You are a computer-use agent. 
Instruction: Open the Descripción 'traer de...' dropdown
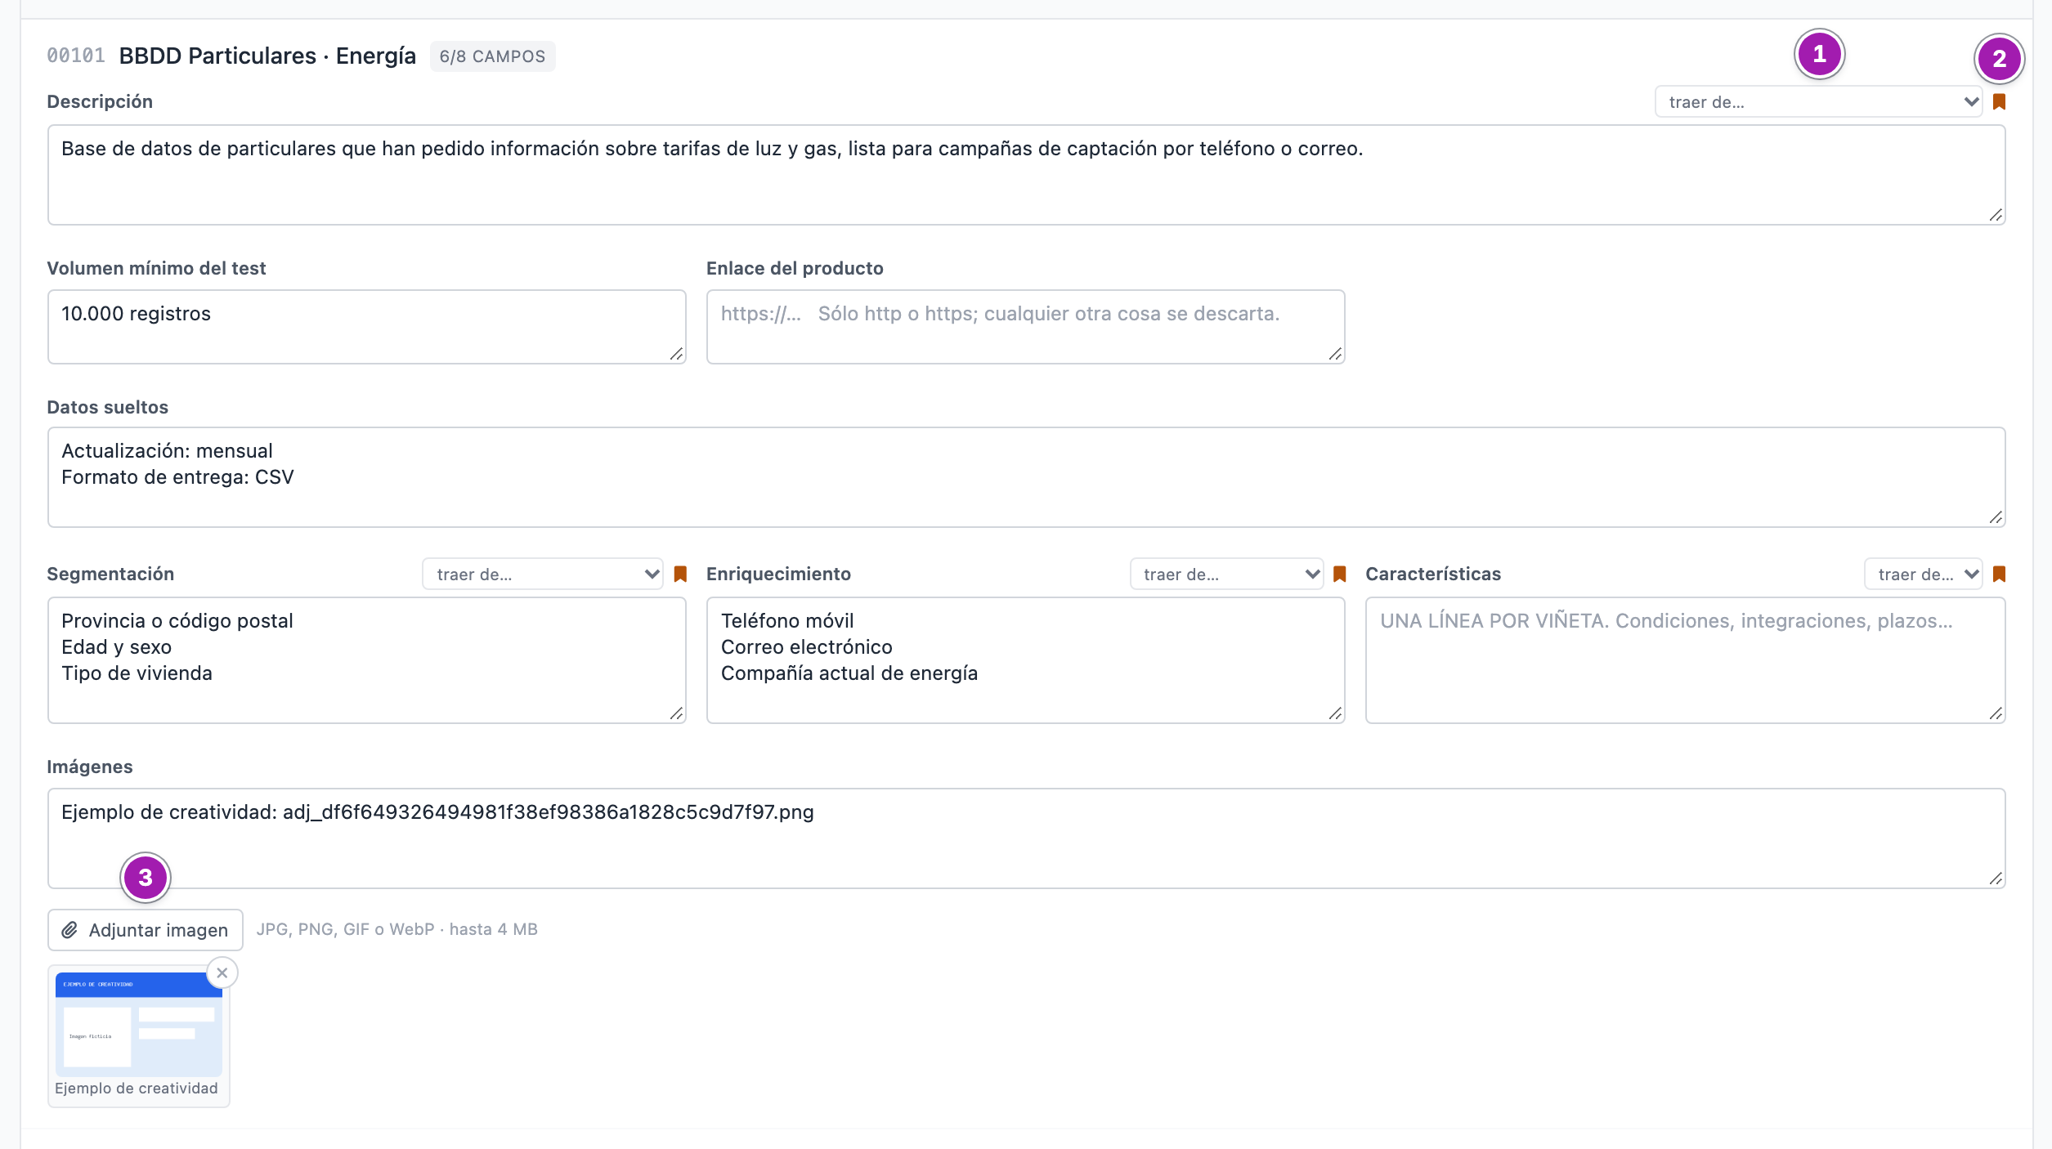1818,102
